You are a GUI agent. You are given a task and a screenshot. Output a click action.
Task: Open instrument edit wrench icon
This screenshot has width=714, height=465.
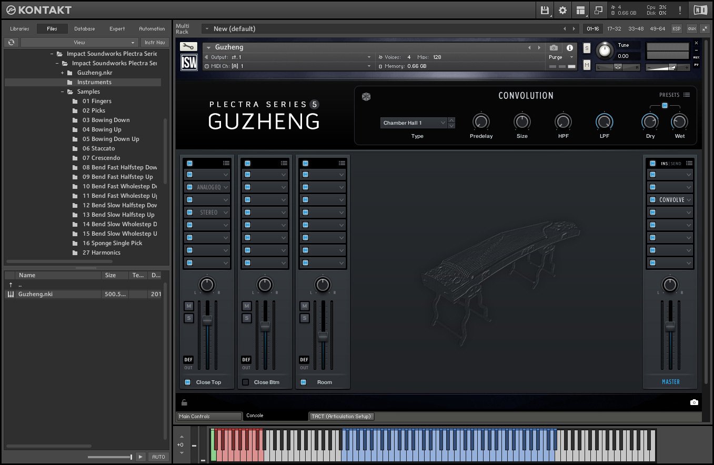[x=188, y=47]
